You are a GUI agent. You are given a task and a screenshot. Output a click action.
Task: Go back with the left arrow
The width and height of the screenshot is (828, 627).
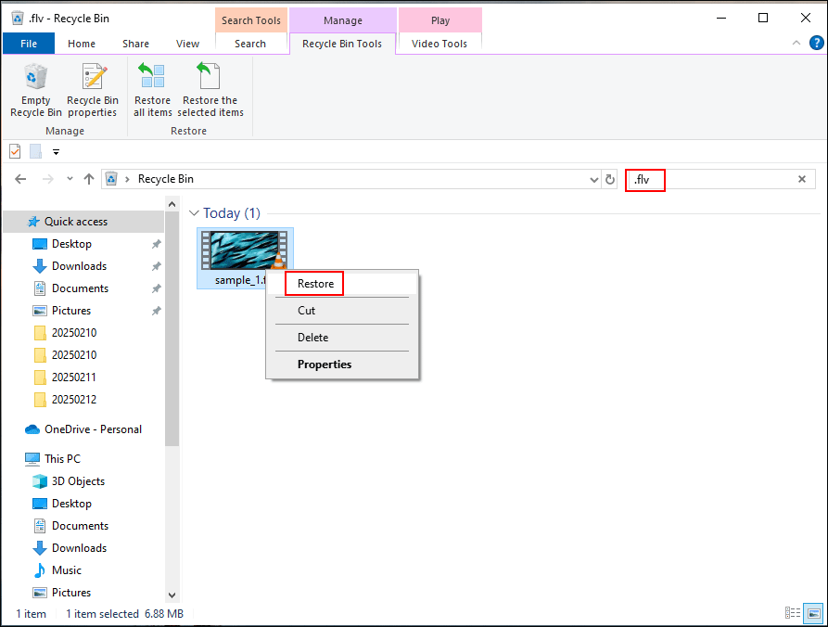coord(20,179)
